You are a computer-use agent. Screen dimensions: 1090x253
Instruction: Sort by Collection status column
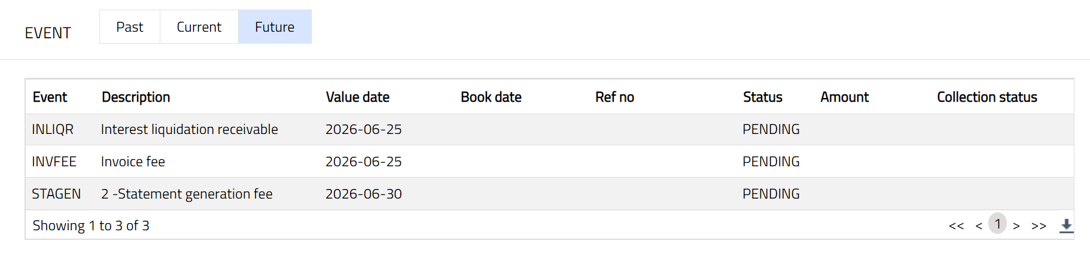pos(987,97)
